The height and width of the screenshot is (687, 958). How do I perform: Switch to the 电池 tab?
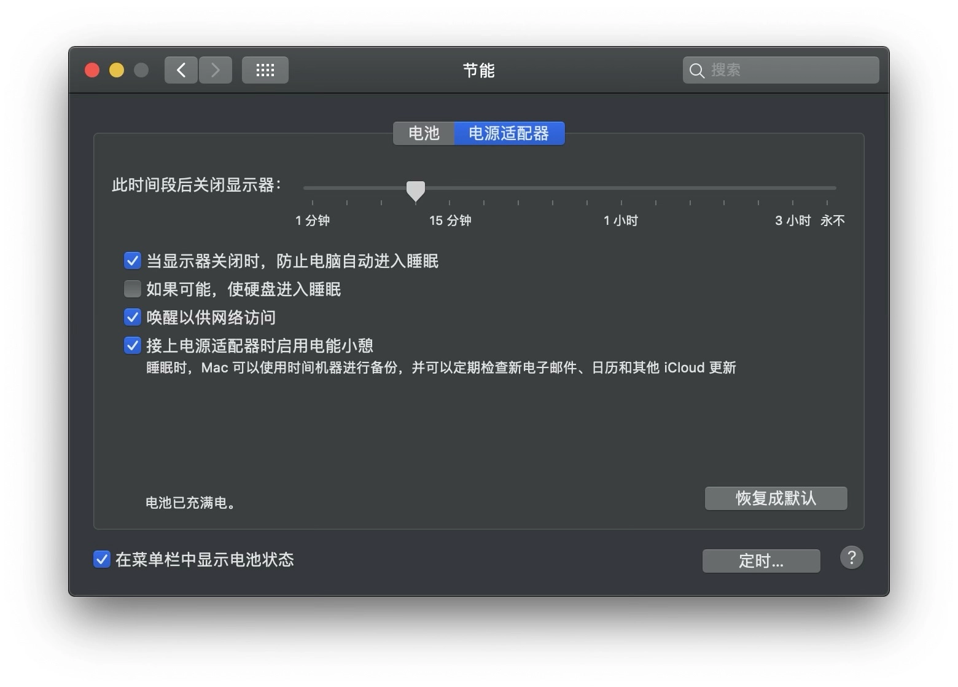tap(424, 133)
